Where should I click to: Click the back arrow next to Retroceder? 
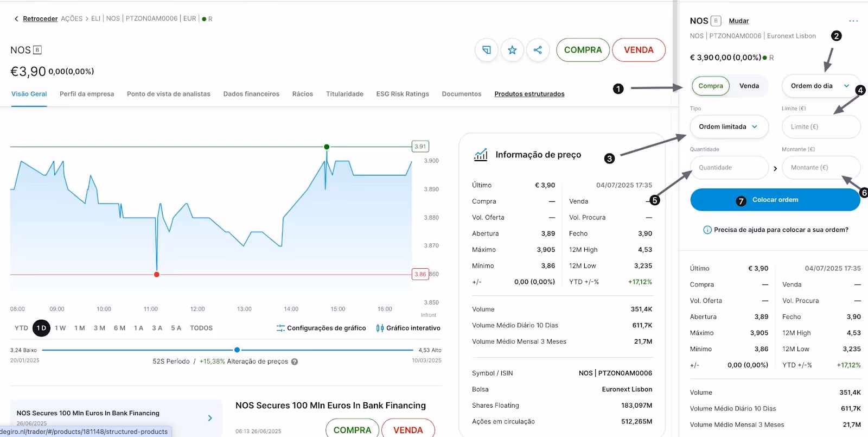click(16, 18)
